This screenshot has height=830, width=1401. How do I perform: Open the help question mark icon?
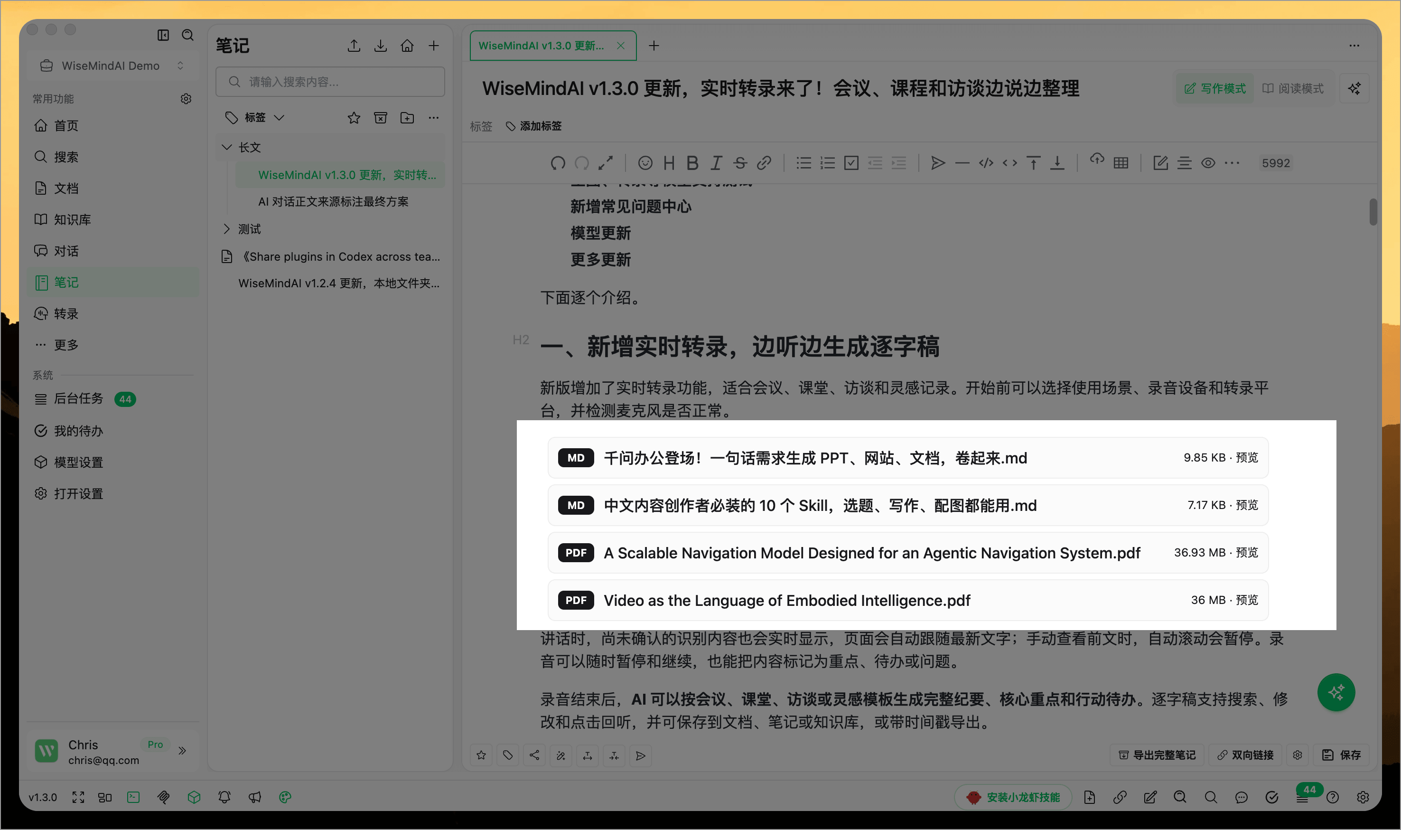(1332, 797)
